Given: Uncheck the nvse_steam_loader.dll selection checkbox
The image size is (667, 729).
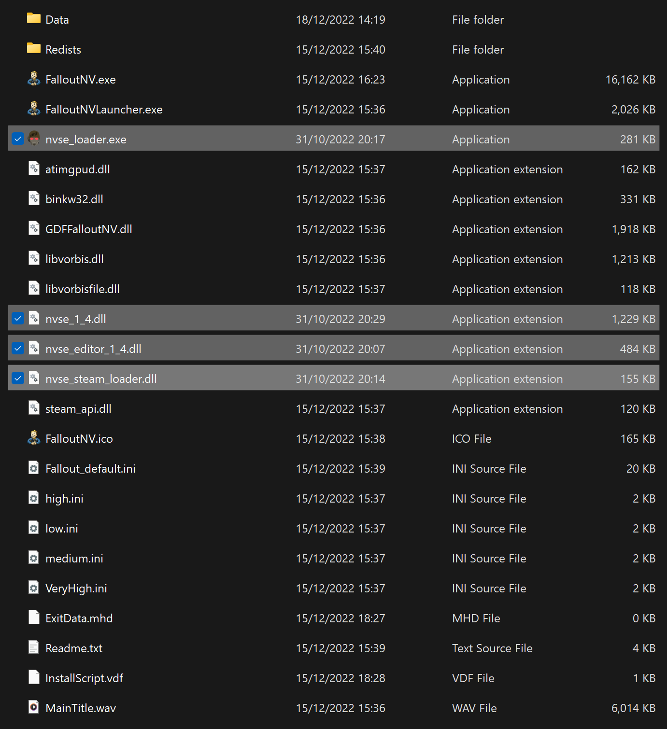Looking at the screenshot, I should 18,379.
